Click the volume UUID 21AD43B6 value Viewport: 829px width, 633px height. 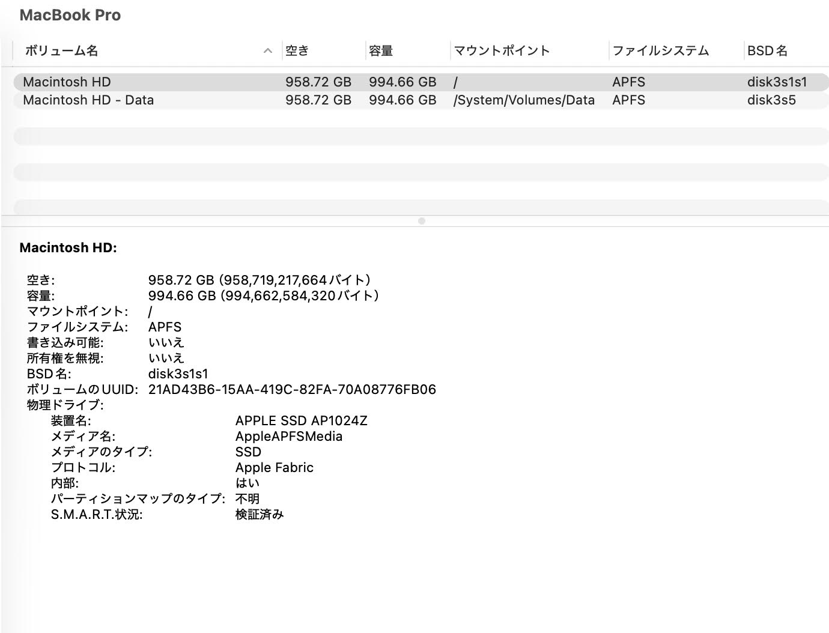tap(292, 389)
